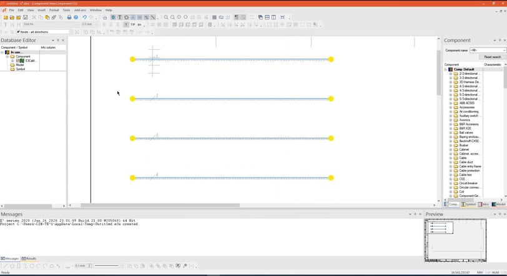Click the right yellow node of wire 4
The width and height of the screenshot is (507, 276).
(330, 178)
